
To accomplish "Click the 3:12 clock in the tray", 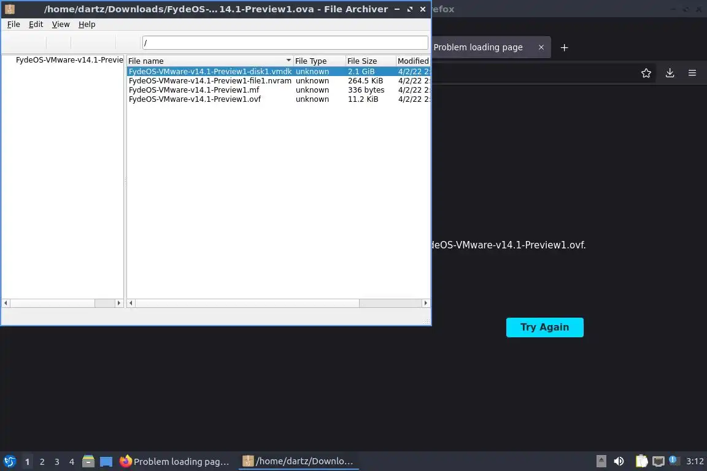I will click(x=695, y=461).
